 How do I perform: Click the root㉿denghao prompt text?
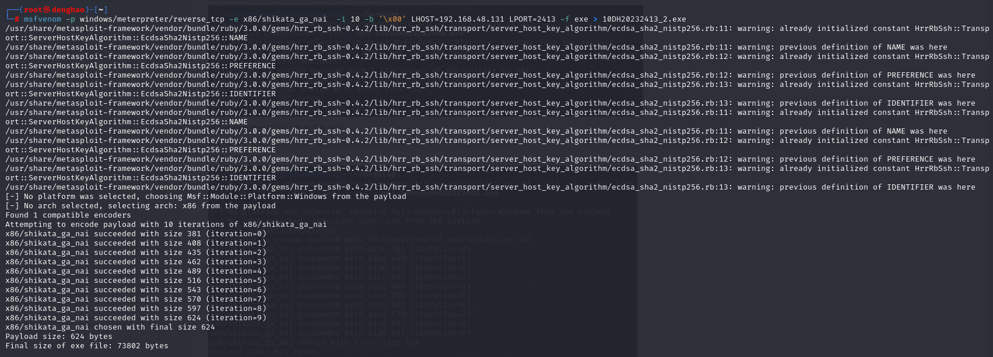click(x=54, y=10)
